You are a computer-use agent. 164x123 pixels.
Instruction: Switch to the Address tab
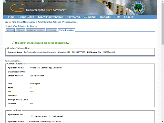10,30
